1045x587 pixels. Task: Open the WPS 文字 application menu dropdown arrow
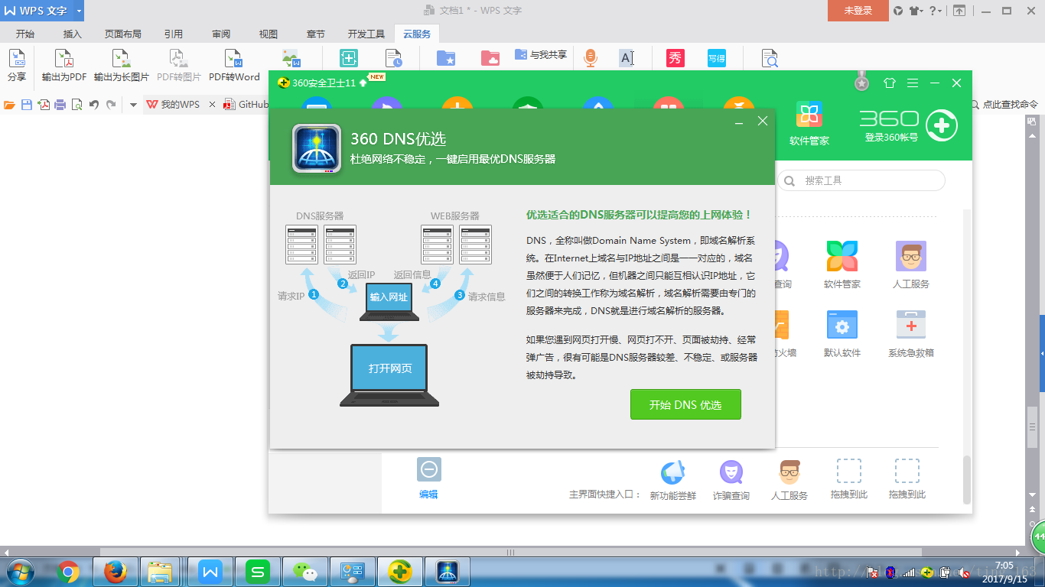[79, 11]
